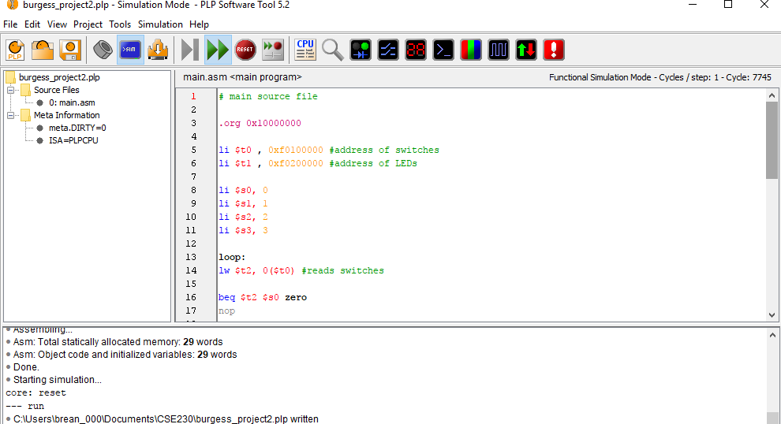Toggle the Run simulation double-arrow button
The image size is (781, 424).
tap(217, 50)
